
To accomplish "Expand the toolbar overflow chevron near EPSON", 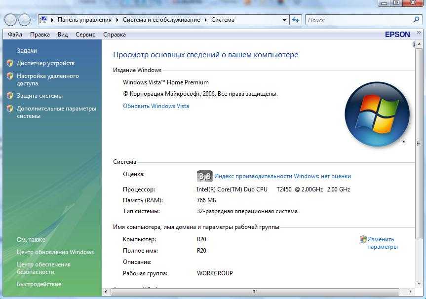I will pos(419,33).
